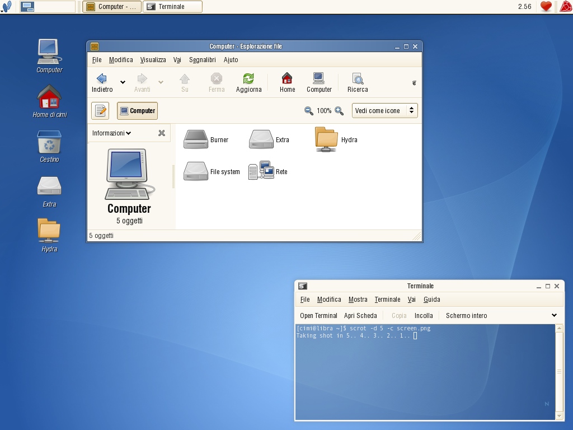Open the Avanti history dropdown arrow
The image size is (573, 430).
coord(161,82)
